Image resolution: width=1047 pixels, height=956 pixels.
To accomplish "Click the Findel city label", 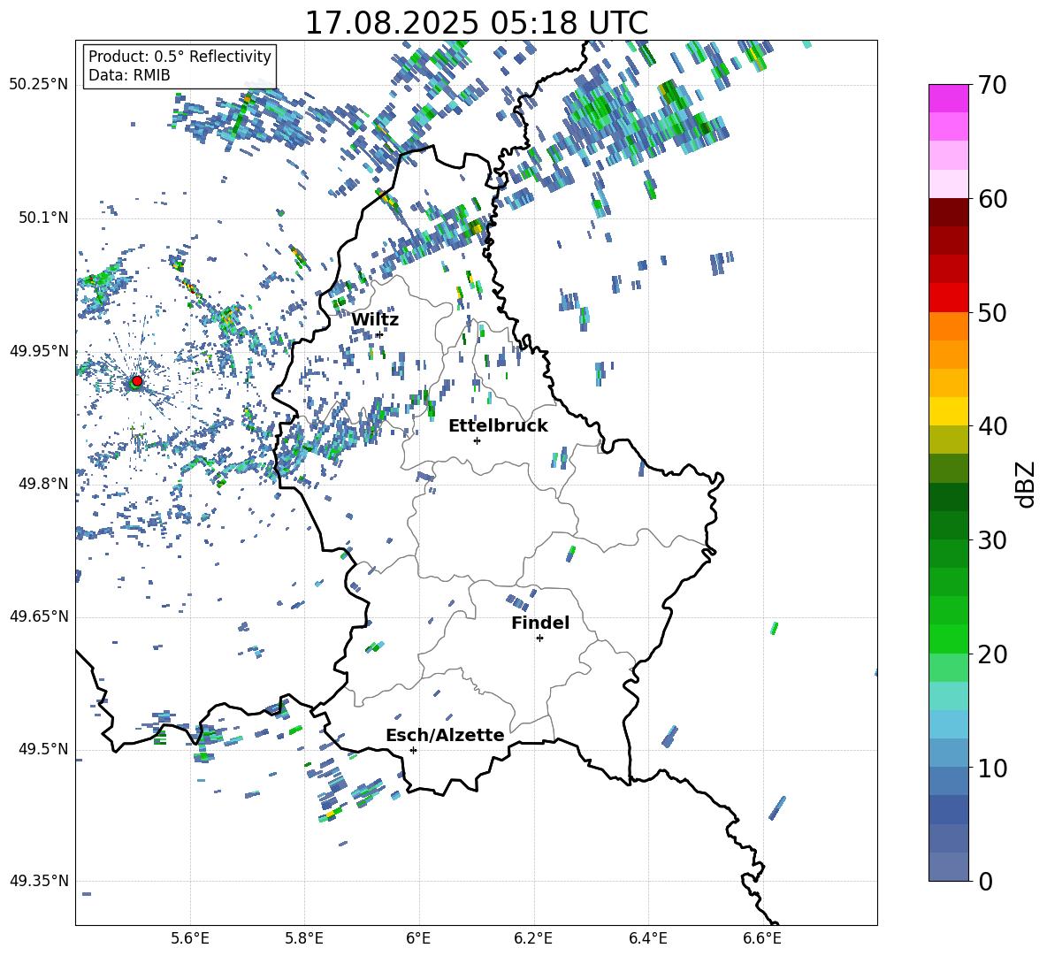I will [x=540, y=623].
